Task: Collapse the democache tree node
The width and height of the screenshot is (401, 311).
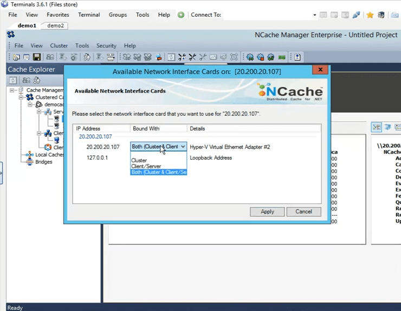Action: click(30, 104)
